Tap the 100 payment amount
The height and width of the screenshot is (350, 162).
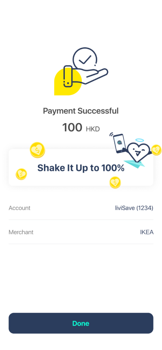pos(72,128)
